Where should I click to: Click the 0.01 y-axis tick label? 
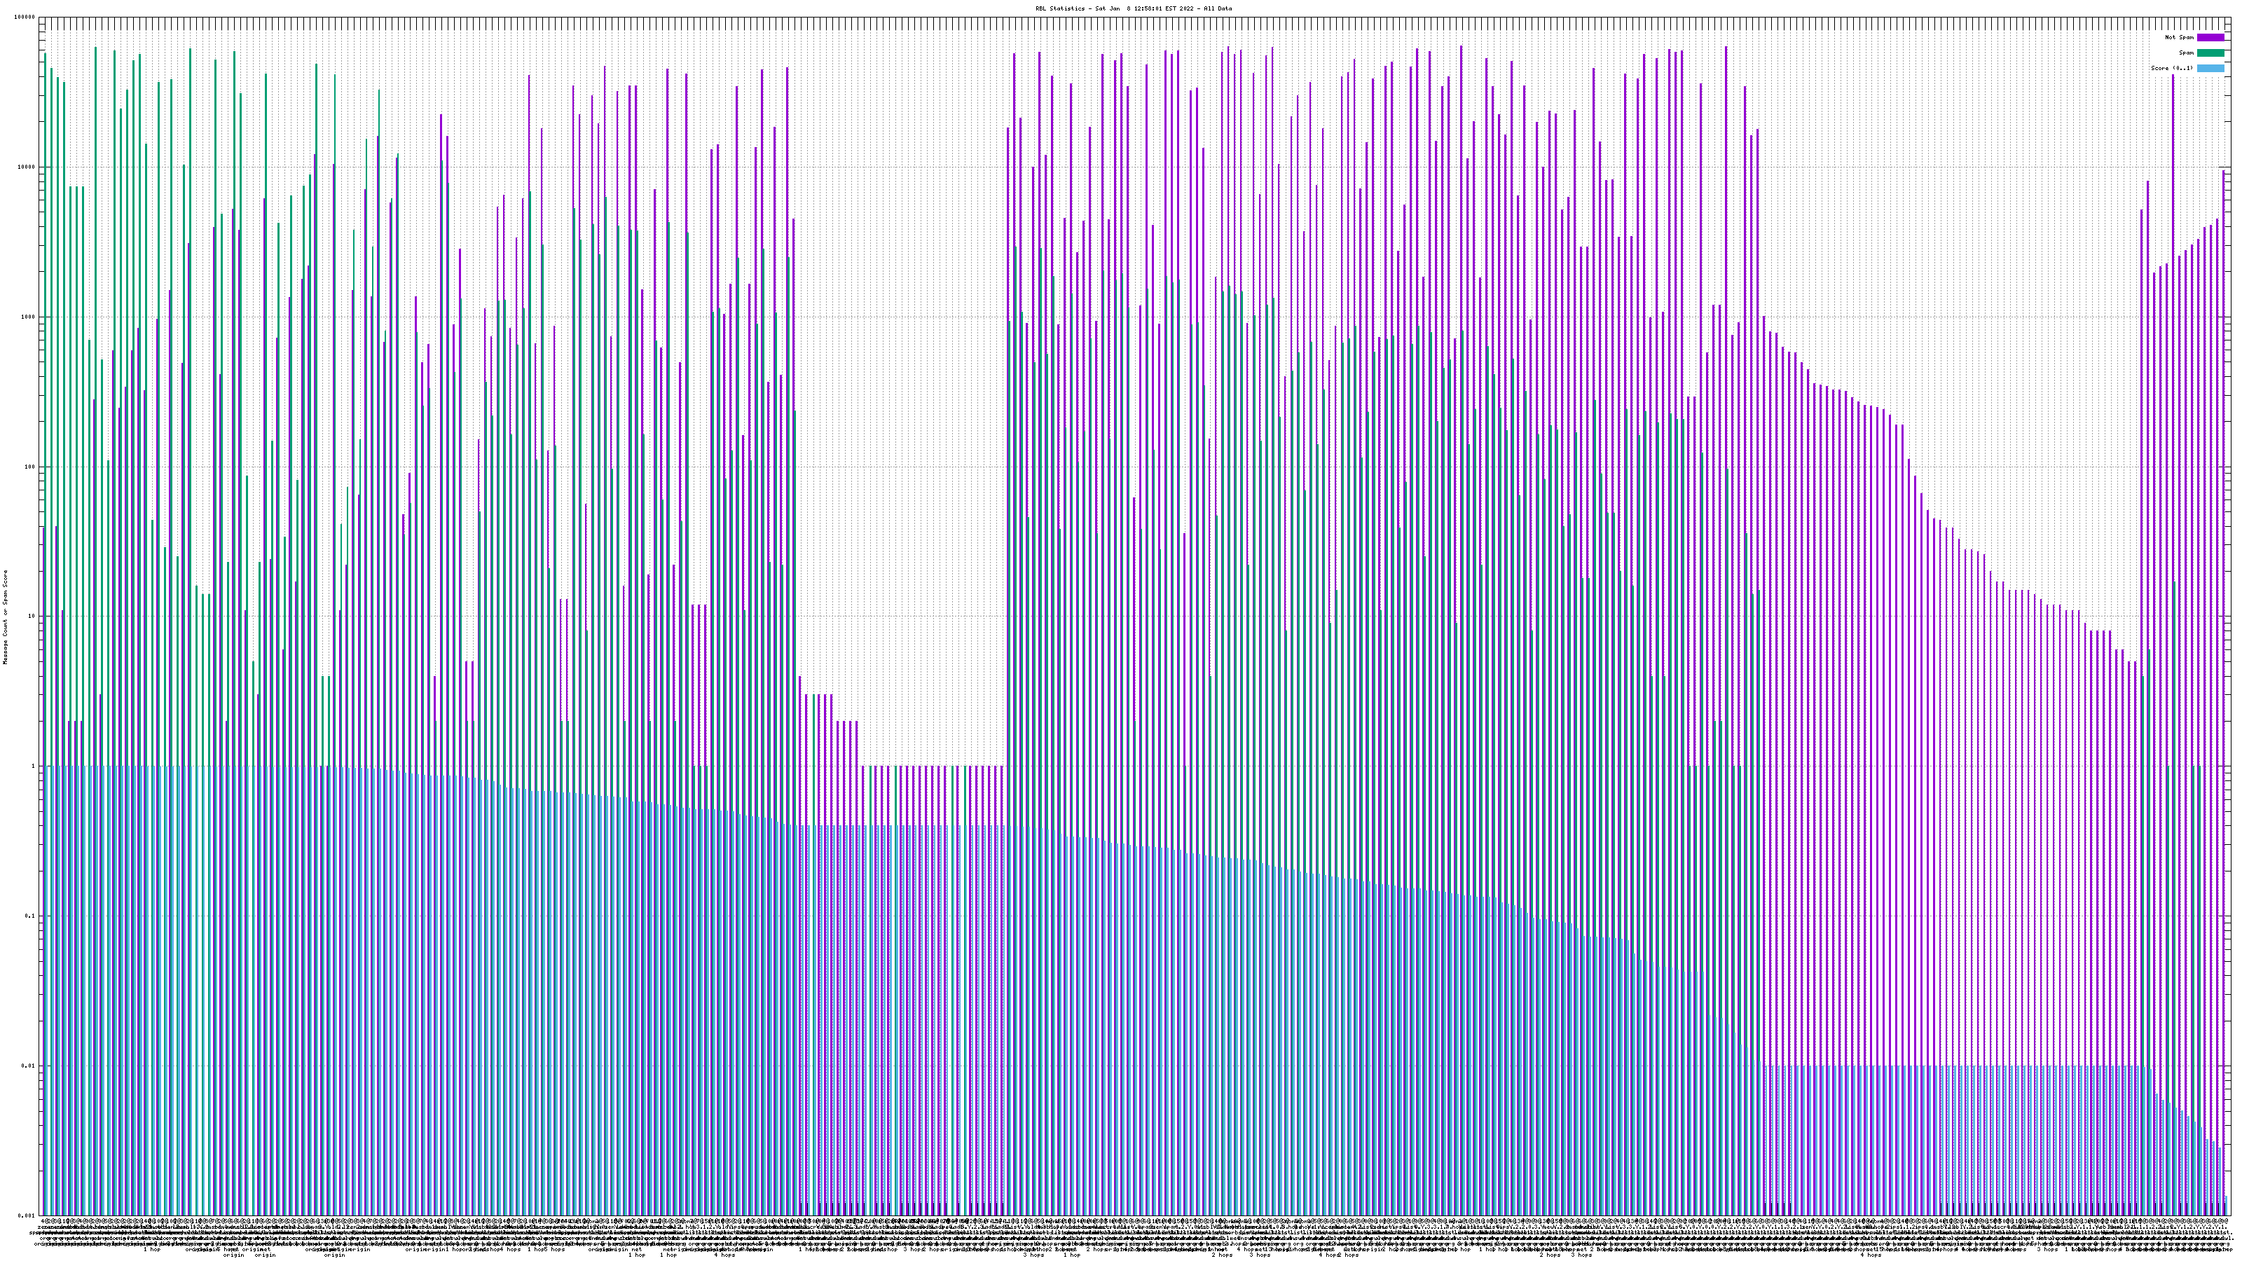click(x=29, y=1065)
